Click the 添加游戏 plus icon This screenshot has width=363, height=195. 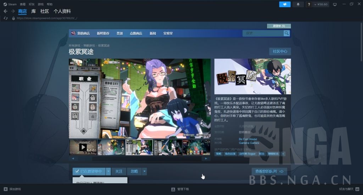click(x=6, y=189)
